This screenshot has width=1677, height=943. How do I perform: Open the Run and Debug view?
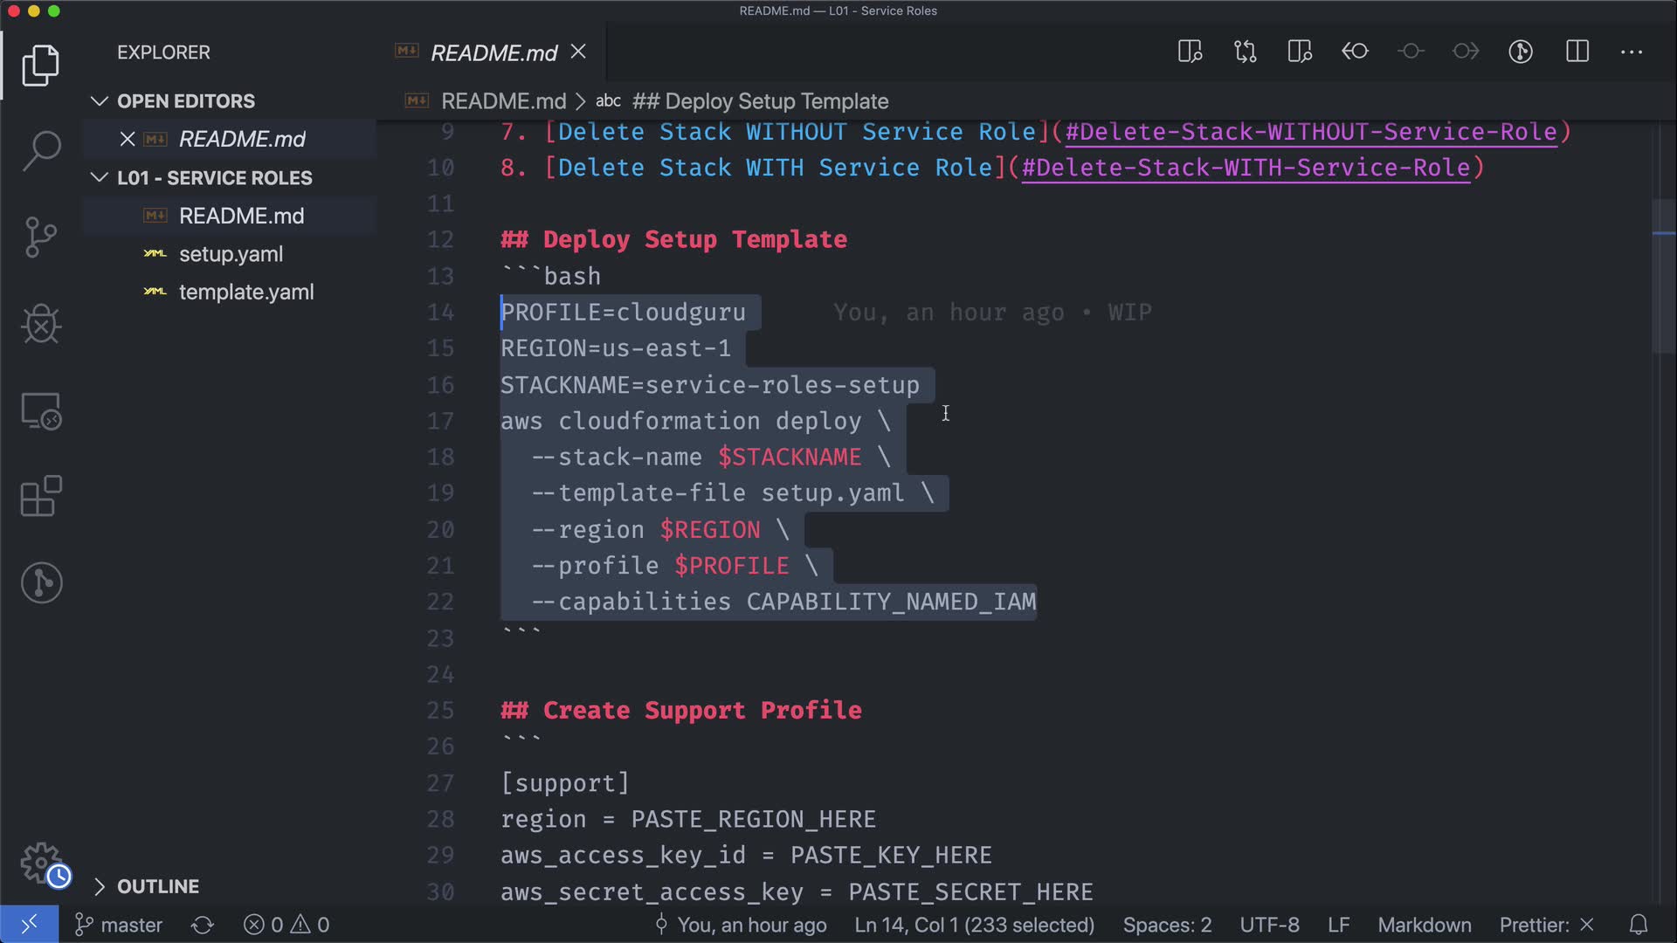coord(41,324)
